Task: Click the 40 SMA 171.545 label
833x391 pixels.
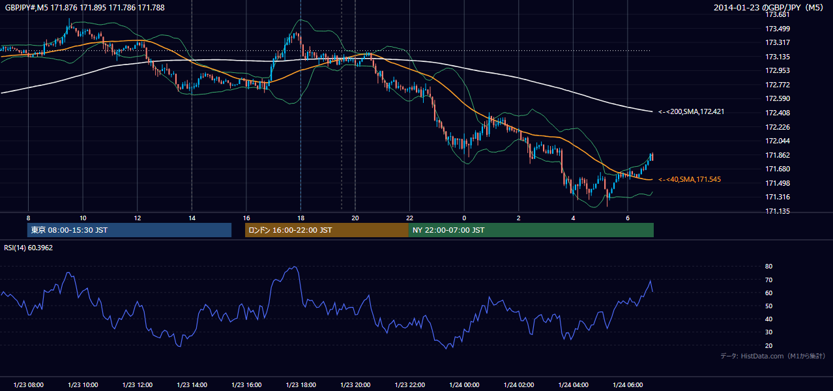Action: point(690,179)
